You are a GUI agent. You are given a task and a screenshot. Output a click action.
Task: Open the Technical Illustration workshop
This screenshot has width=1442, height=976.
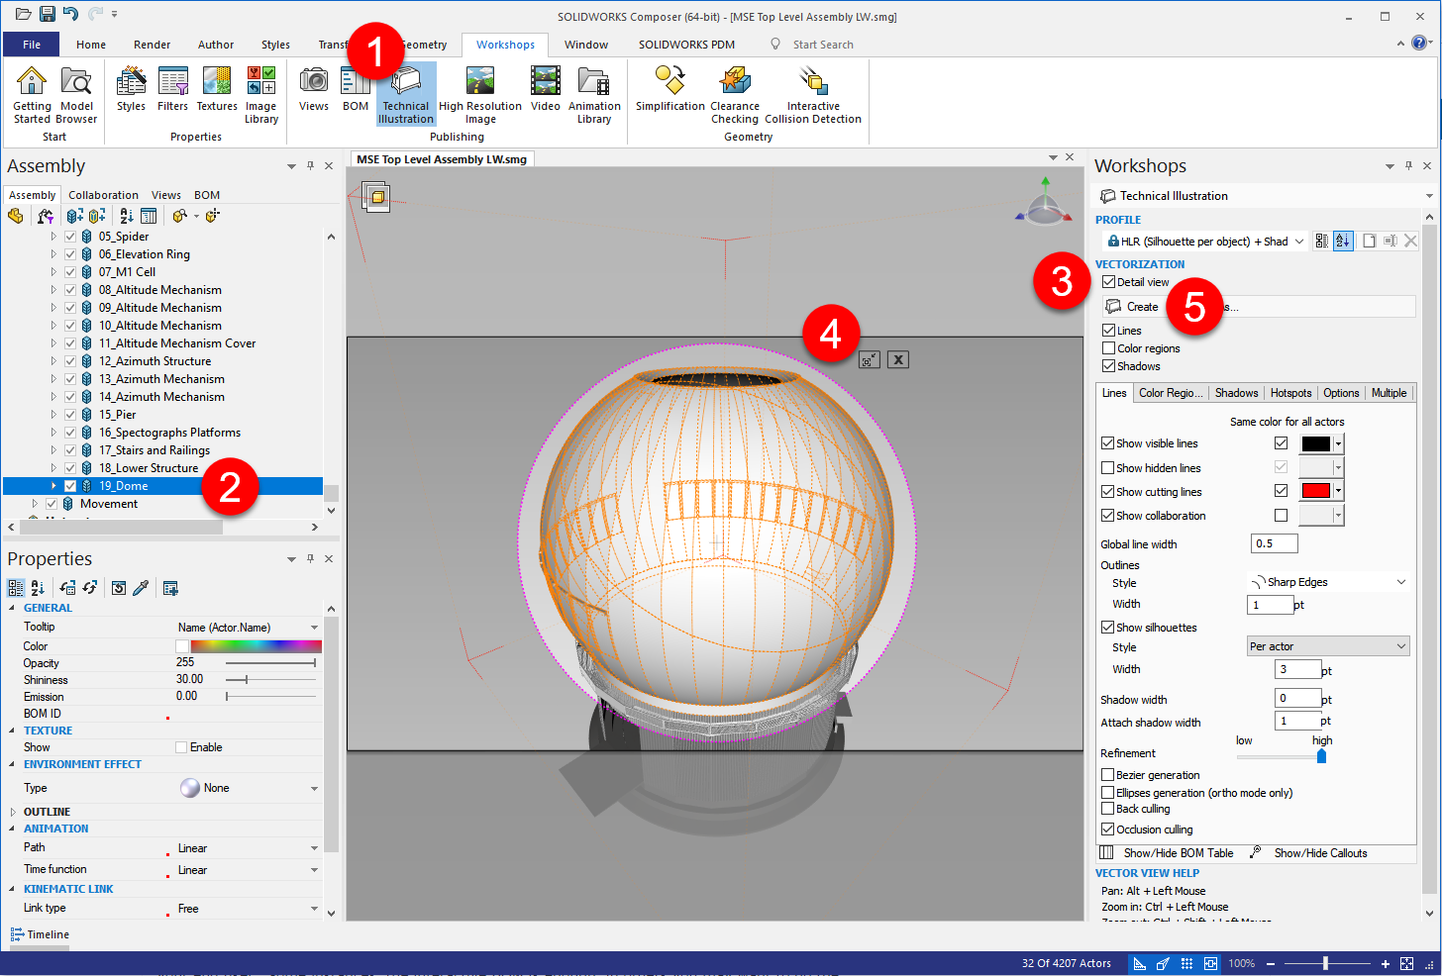[x=406, y=94]
